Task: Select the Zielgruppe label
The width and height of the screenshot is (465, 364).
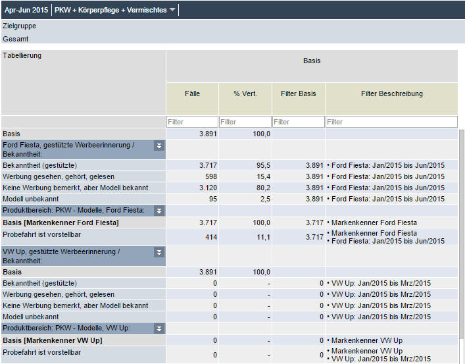Action: tap(19, 26)
